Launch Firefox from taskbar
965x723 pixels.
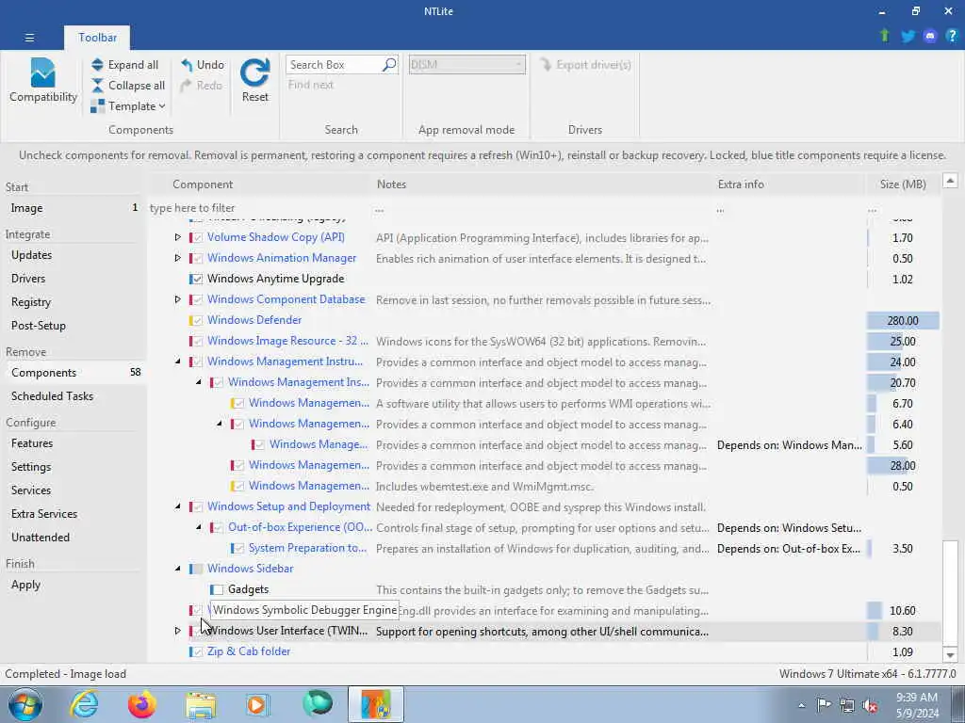[142, 704]
